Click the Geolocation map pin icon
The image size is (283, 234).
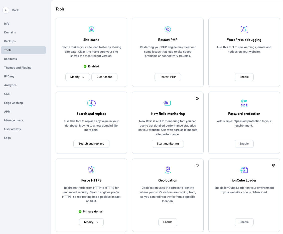pos(168,170)
